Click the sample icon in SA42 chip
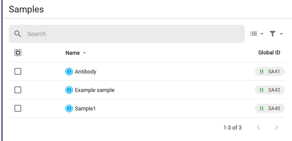 click(262, 90)
